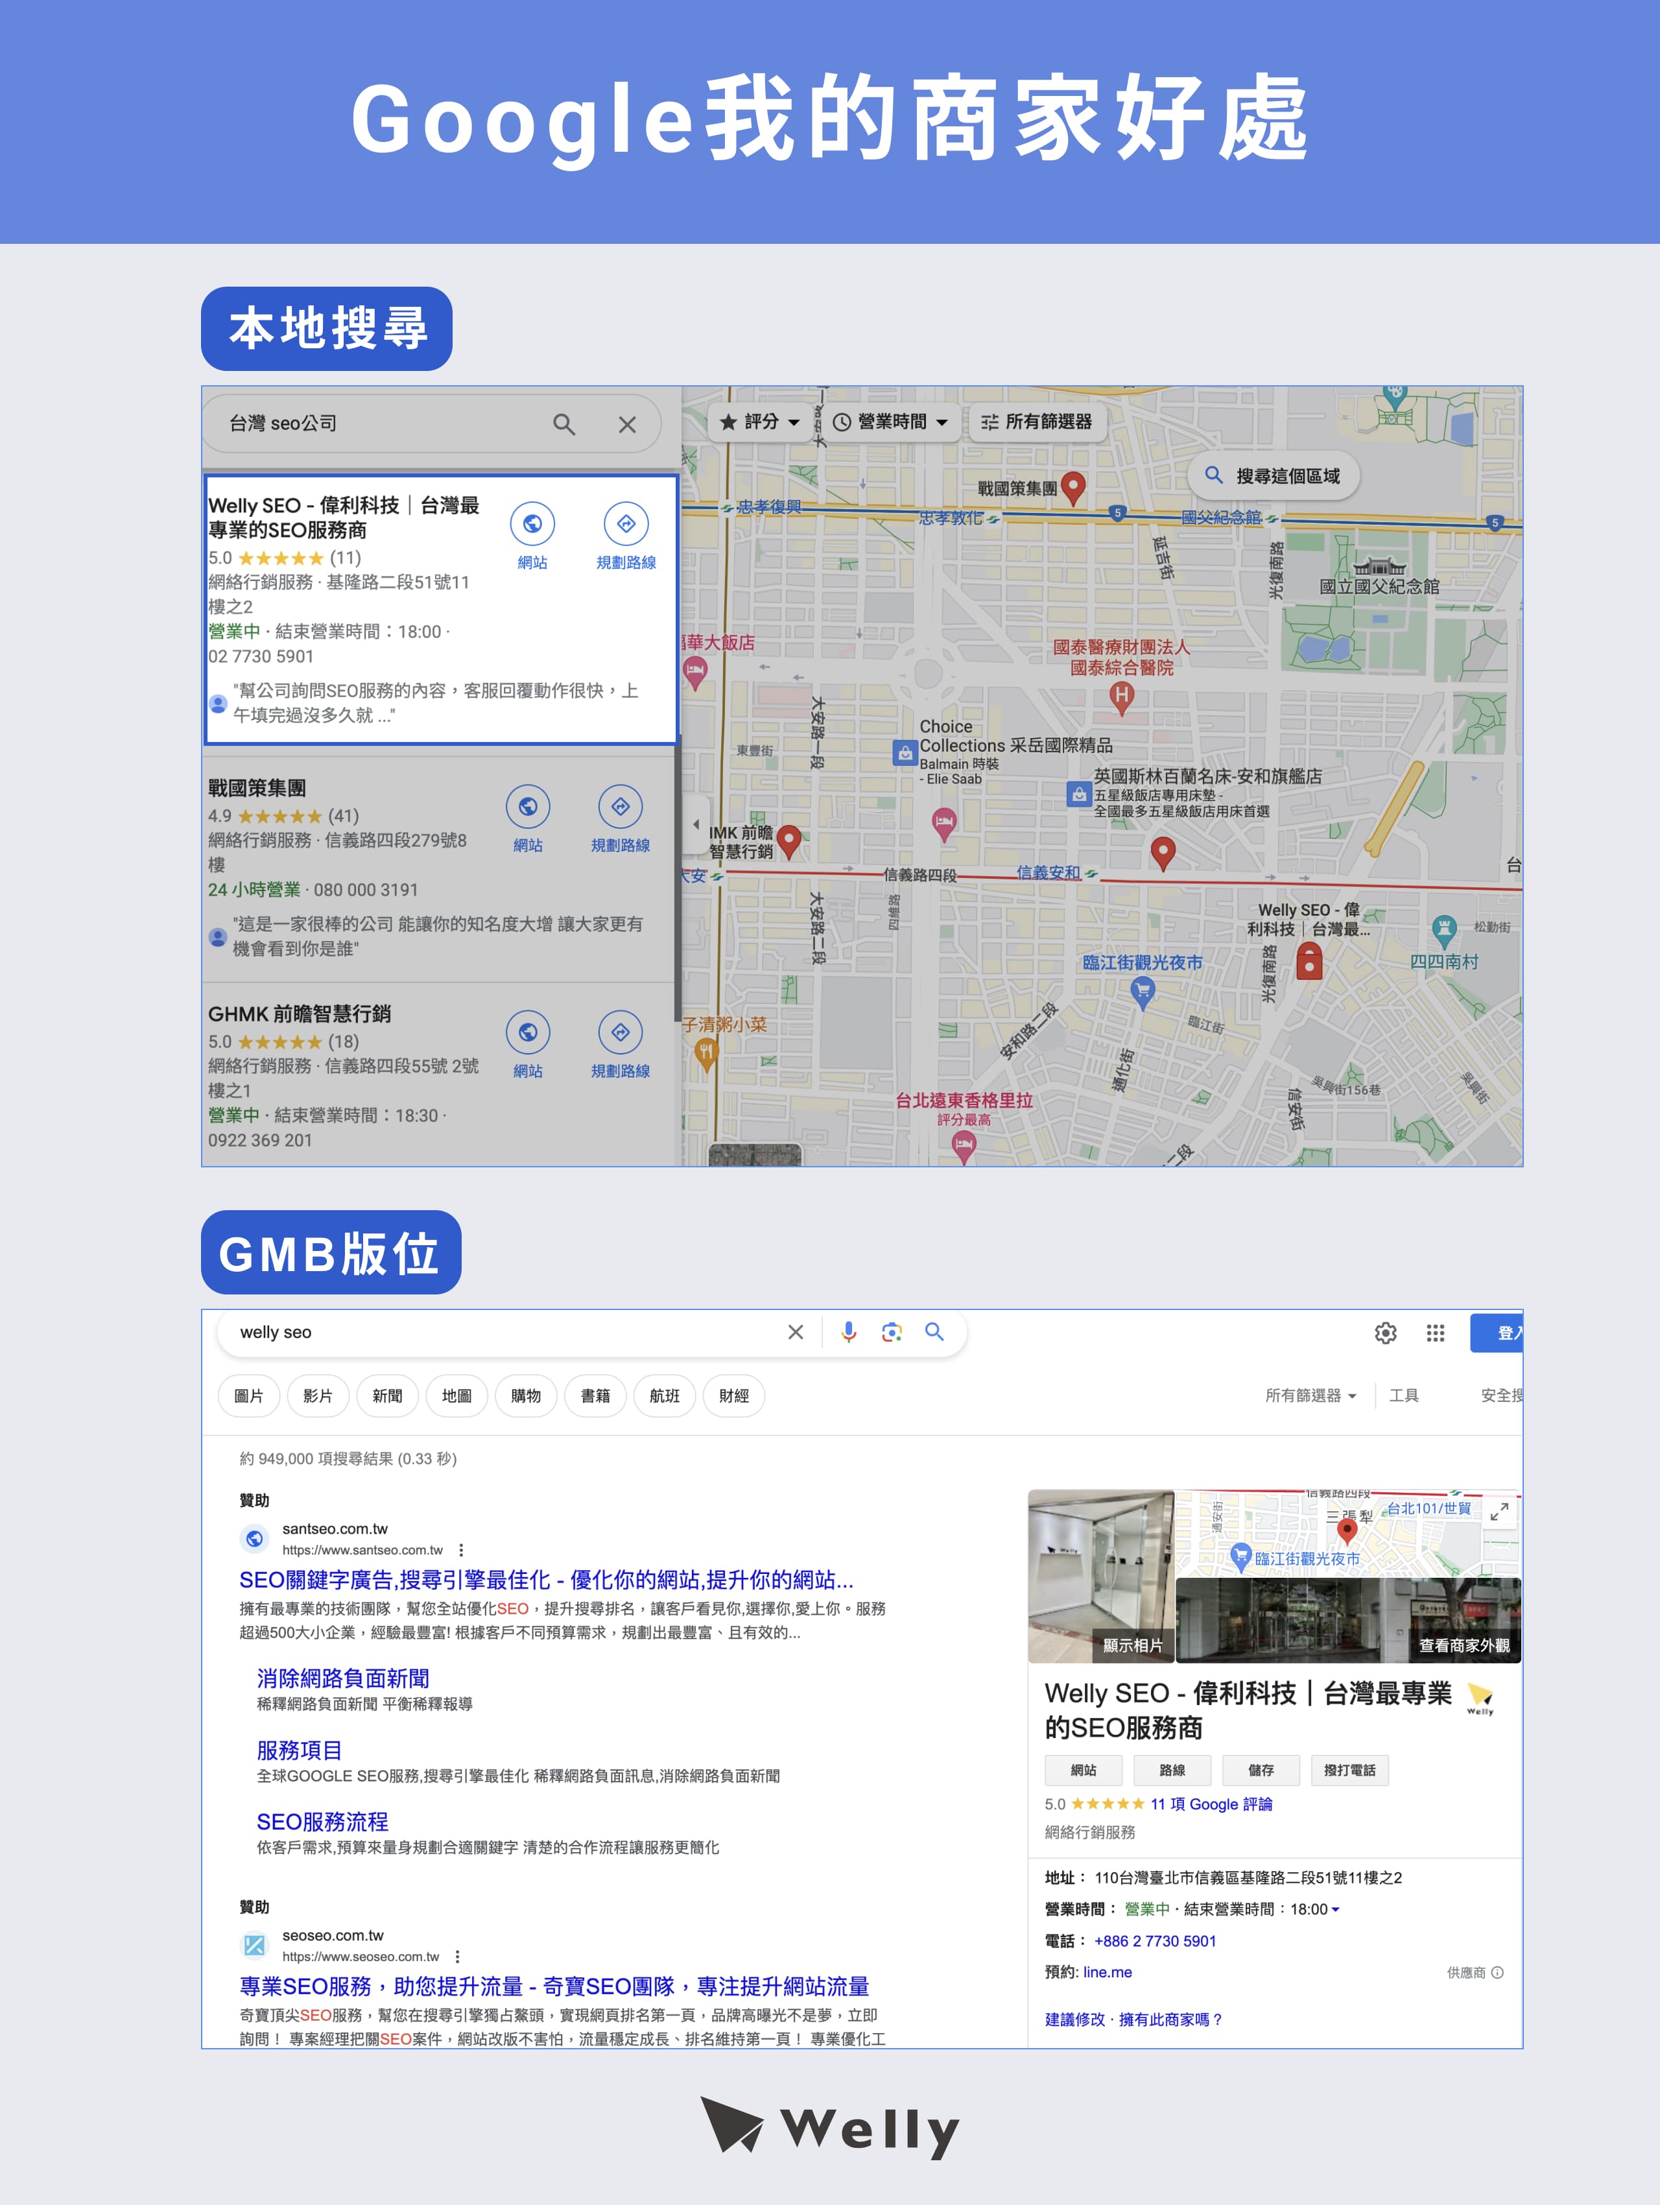Select the GHMK 前瞻智慧行銷 listing title
This screenshot has width=1660, height=2205.
(299, 1014)
